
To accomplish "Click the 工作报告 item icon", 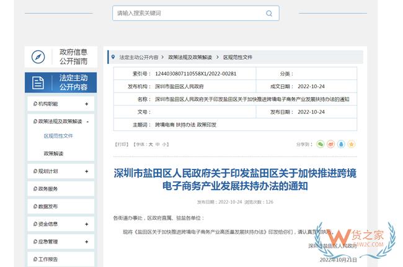I will pos(35,259).
